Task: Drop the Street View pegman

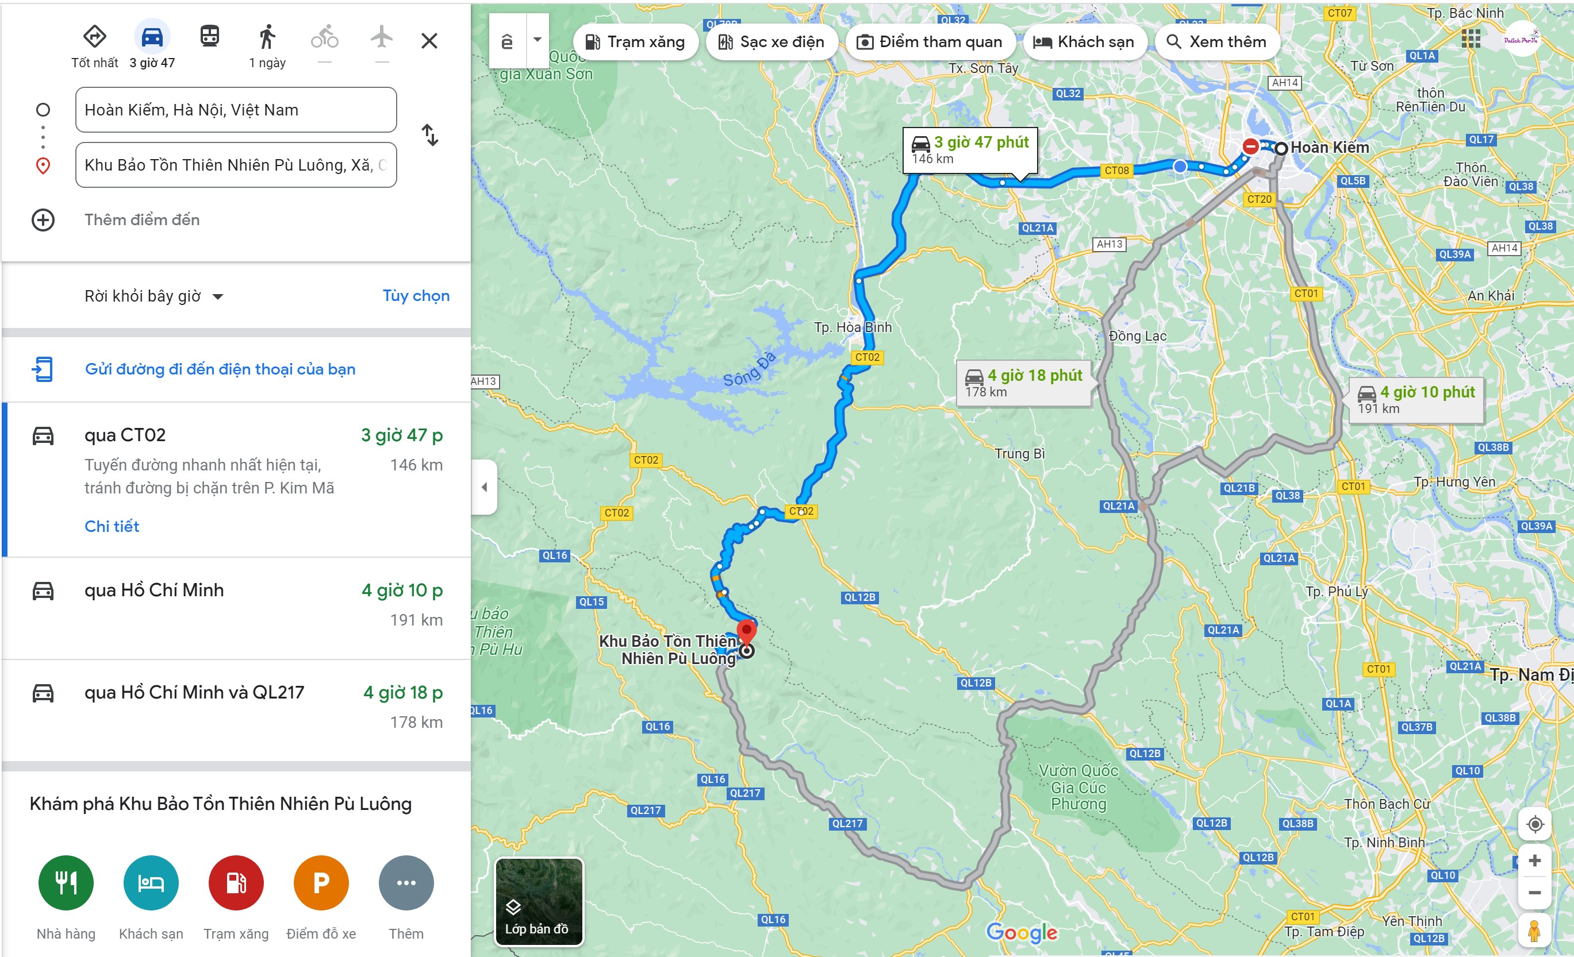Action: [1534, 931]
